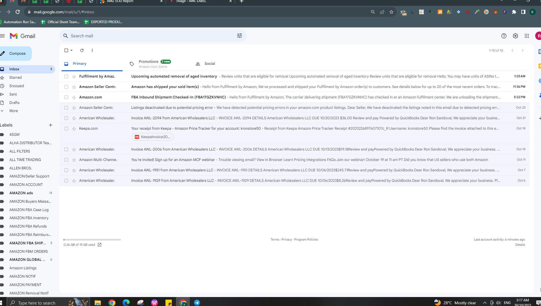This screenshot has height=306, width=541.
Task: Tick the Keepa.com email checkbox
Action: pyautogui.click(x=66, y=129)
